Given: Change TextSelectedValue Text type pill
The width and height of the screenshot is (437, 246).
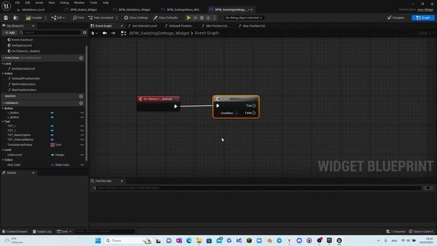Looking at the screenshot, I should pyautogui.click(x=56, y=145).
